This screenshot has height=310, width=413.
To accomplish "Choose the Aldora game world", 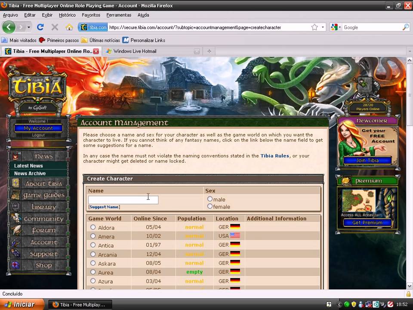I will coord(93,227).
